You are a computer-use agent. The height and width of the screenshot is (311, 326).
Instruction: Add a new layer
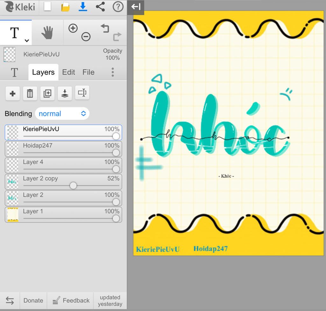(13, 93)
